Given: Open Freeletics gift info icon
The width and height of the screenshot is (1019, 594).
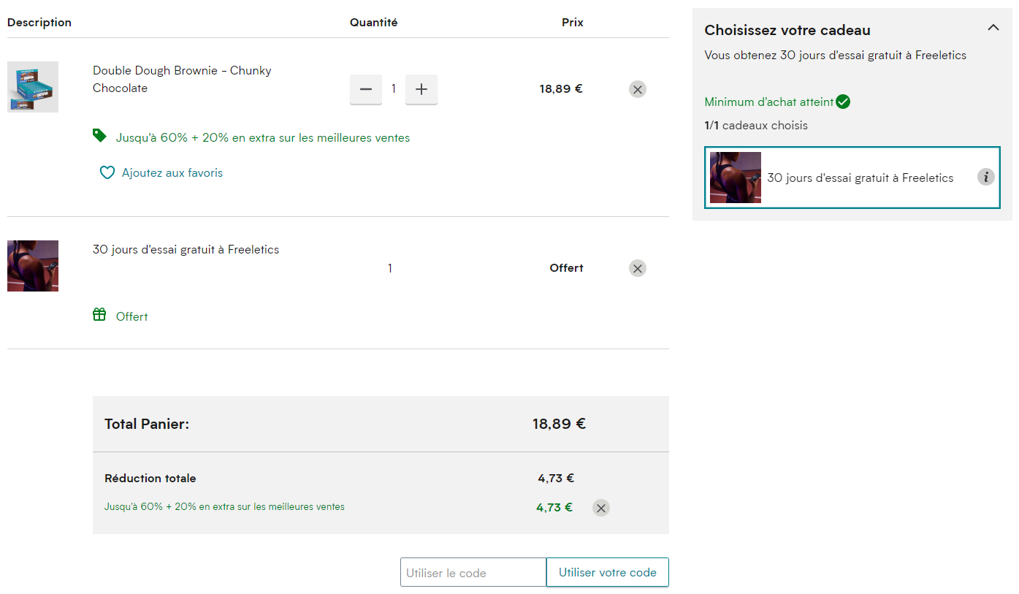Looking at the screenshot, I should click(x=986, y=177).
